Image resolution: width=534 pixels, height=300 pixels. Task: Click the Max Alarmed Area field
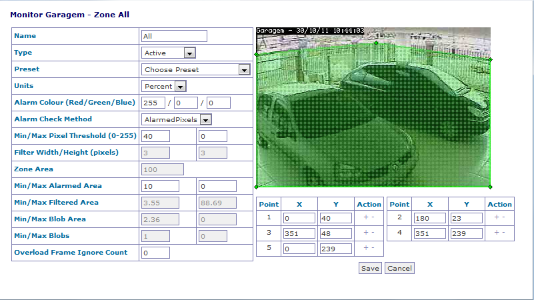pyautogui.click(x=217, y=186)
